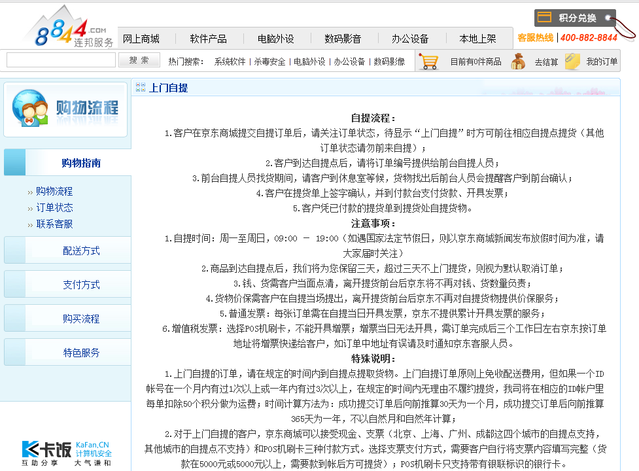Click the 搜索 search button
Screen dimensions: 639x471
coord(139,60)
